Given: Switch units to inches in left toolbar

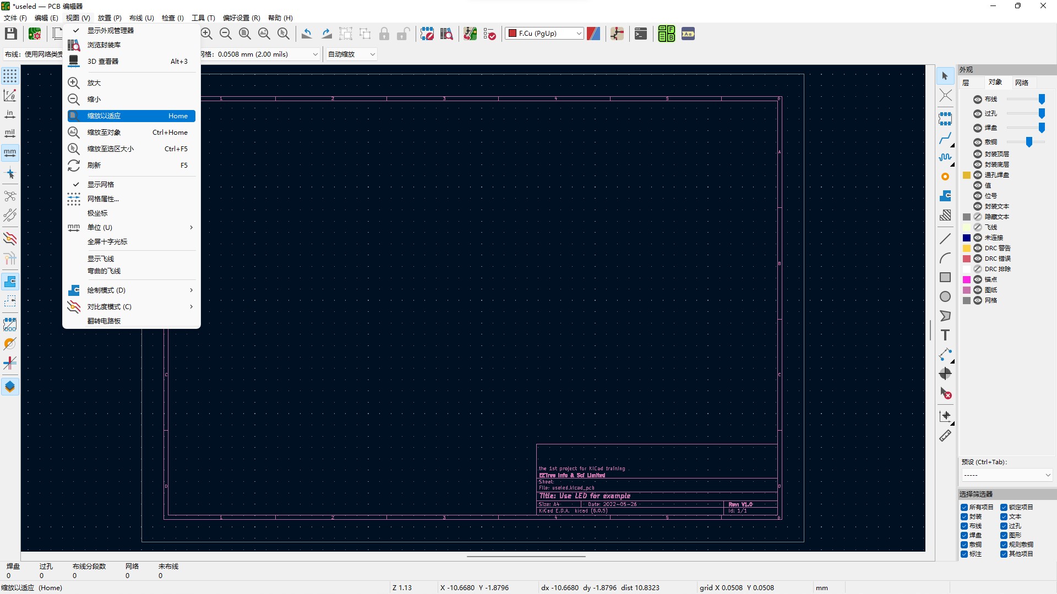Looking at the screenshot, I should click(10, 114).
